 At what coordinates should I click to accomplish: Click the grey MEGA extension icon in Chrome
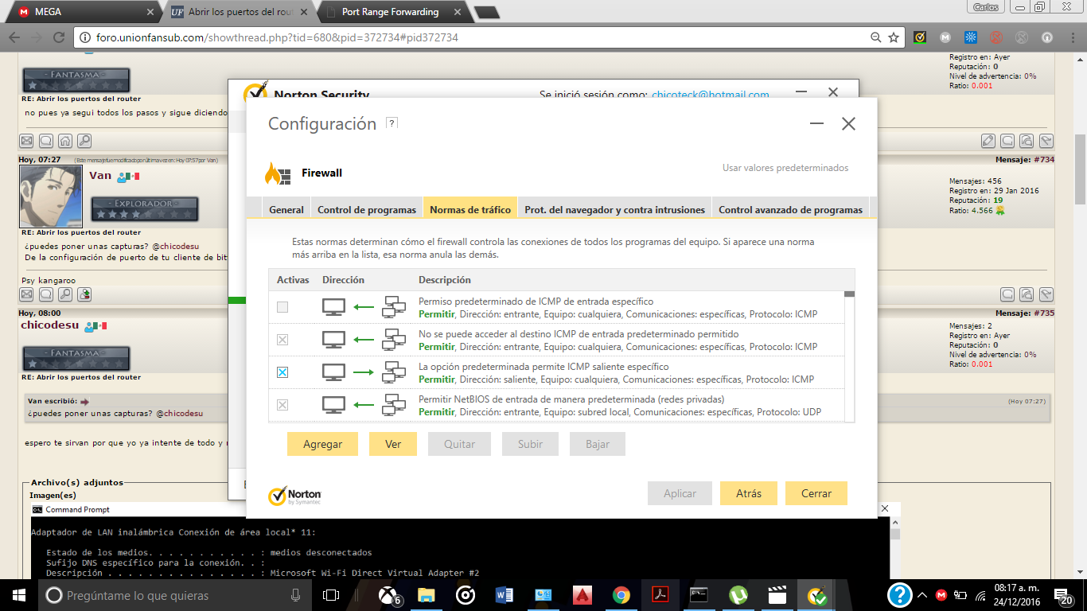pos(945,37)
